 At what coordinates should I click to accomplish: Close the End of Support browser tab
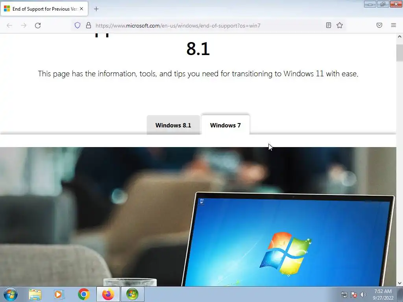(x=81, y=9)
